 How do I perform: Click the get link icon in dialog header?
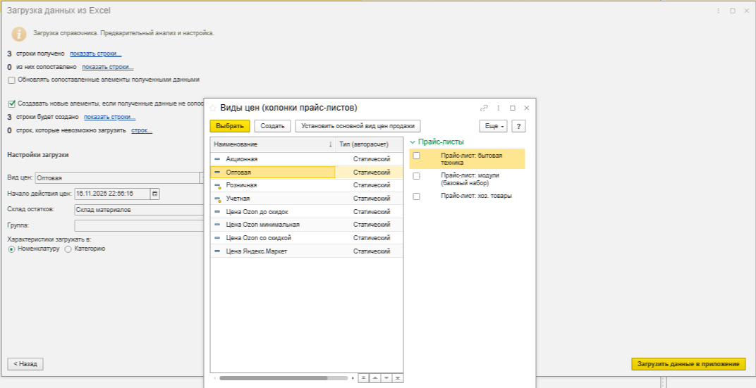(x=484, y=108)
